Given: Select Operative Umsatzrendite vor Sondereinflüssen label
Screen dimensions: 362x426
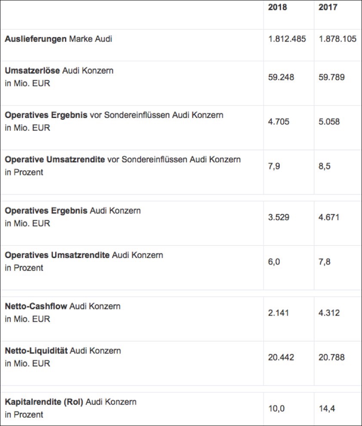Looking at the screenshot, I should (123, 160).
